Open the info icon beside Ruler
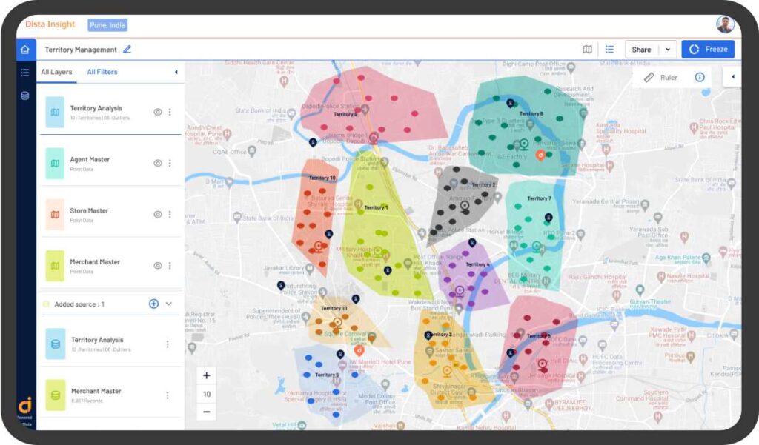The width and height of the screenshot is (759, 445). [700, 77]
